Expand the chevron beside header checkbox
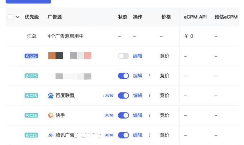This screenshot has height=145, width=244. pos(18,17)
